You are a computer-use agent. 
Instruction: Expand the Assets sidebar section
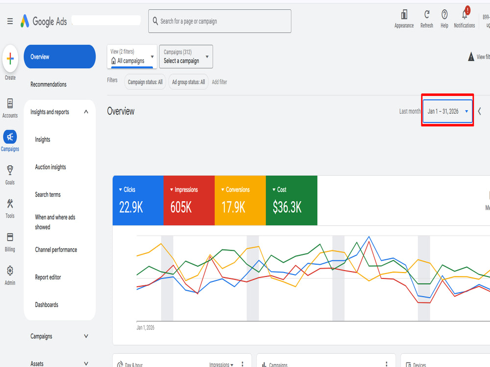click(86, 364)
